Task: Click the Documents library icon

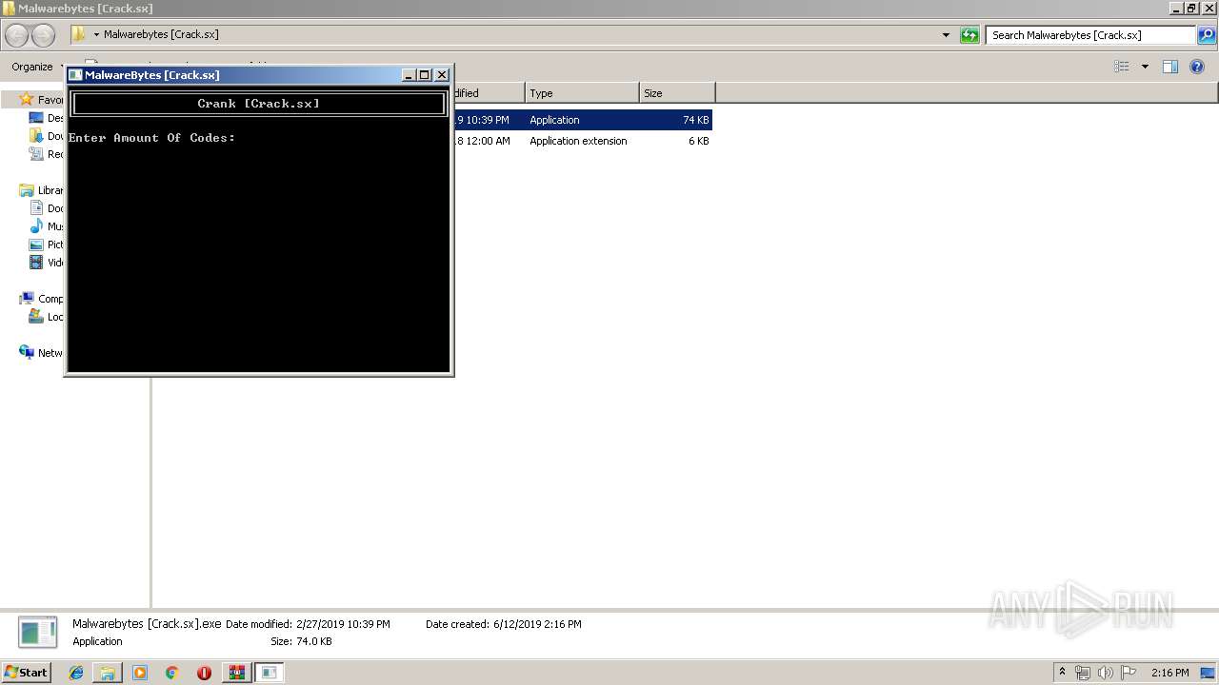Action: click(36, 208)
